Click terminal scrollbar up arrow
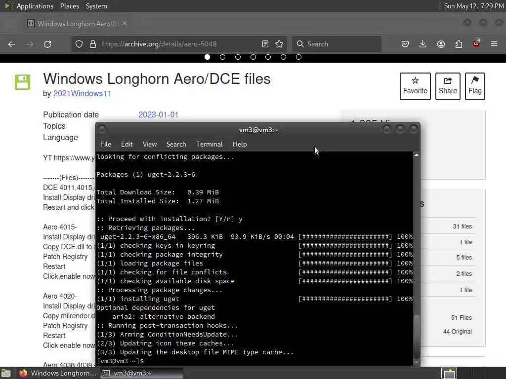Viewport: 506px width, 379px height. click(x=417, y=155)
